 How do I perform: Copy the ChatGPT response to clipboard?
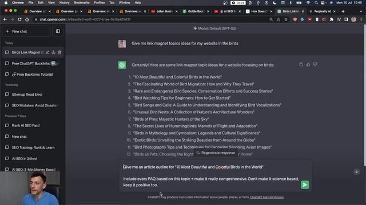(301, 64)
